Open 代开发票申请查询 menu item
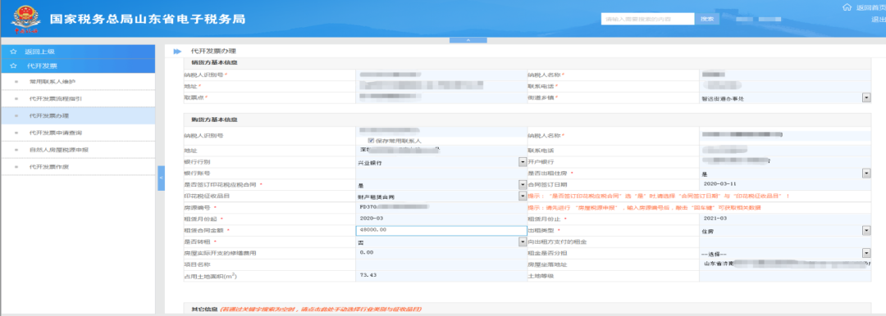 tap(77, 133)
